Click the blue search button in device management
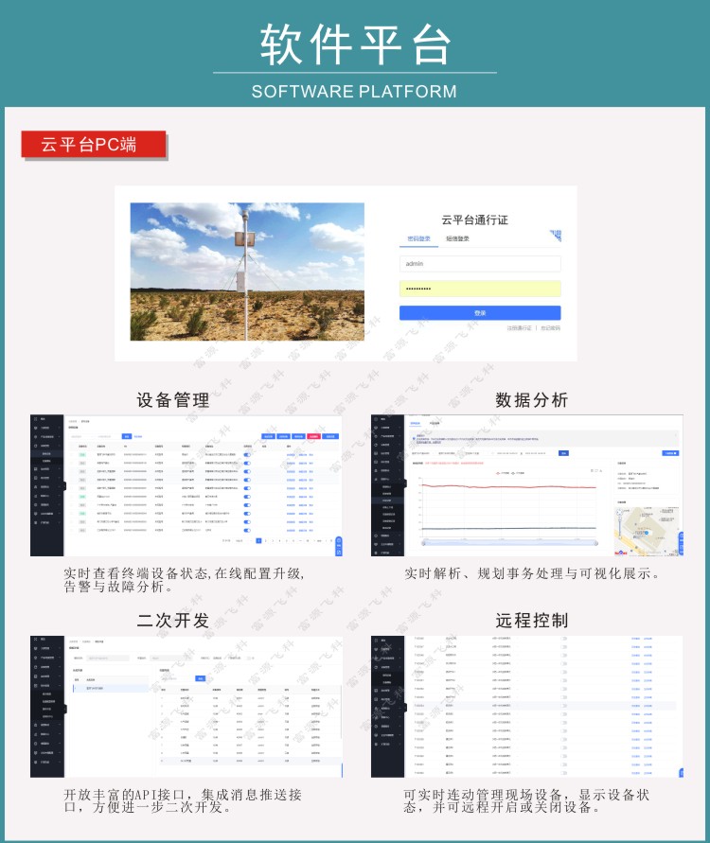This screenshot has width=710, height=843. pos(127,436)
